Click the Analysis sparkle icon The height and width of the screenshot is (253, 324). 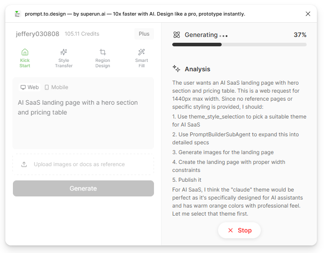(177, 69)
